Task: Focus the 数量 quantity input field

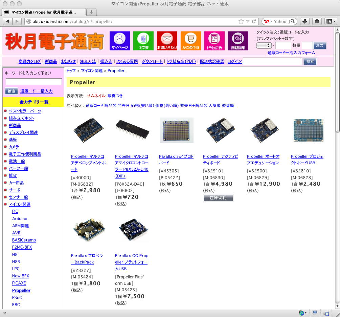Action: tap(307, 45)
